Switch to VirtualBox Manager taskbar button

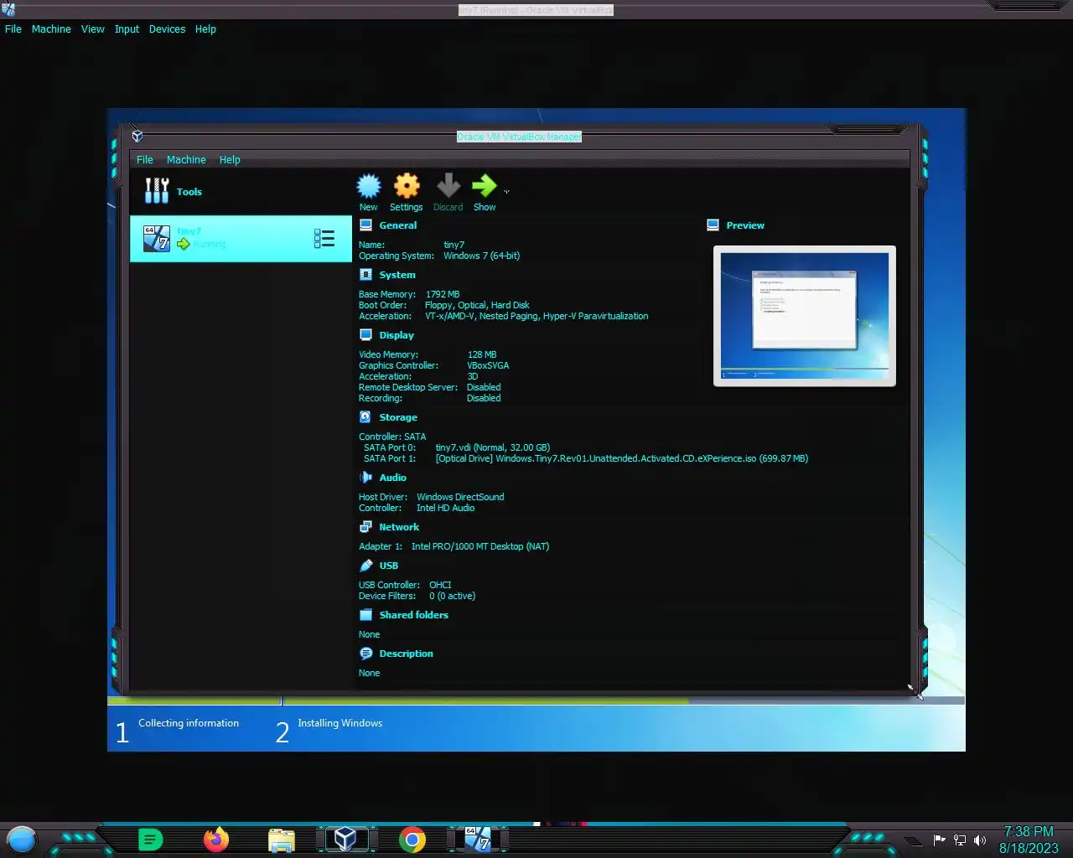(x=345, y=839)
